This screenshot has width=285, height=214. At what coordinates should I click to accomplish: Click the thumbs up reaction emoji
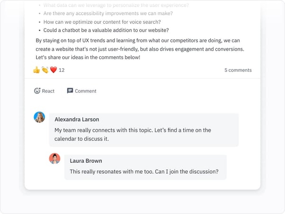point(36,70)
